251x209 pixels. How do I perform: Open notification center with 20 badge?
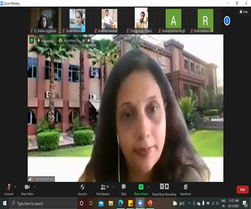(245, 204)
